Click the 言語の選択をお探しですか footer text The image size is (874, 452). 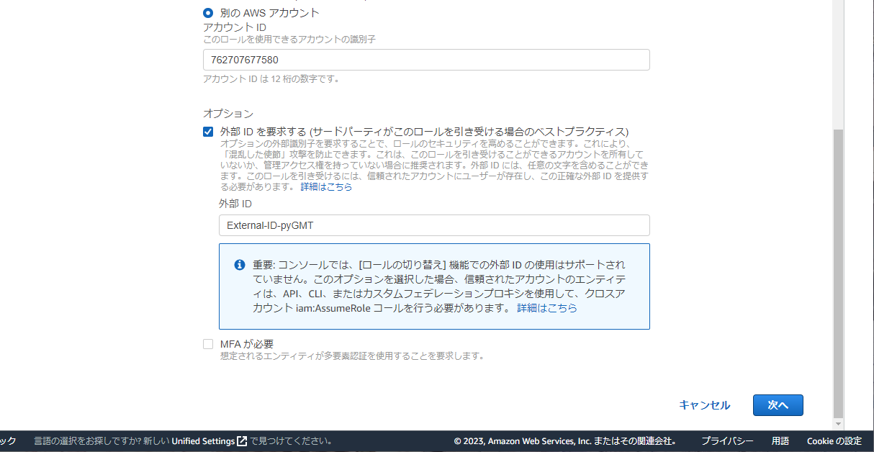[x=182, y=441]
